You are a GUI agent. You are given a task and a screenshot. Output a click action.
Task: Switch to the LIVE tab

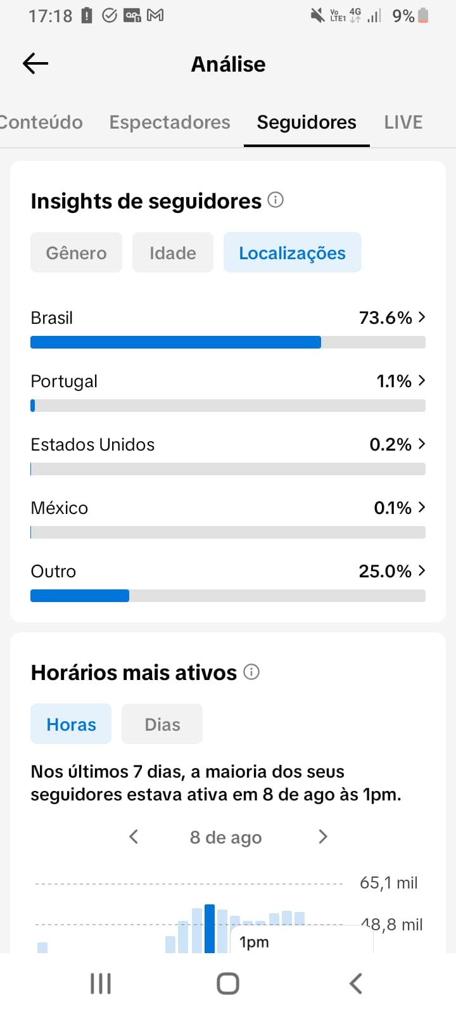pyautogui.click(x=403, y=122)
